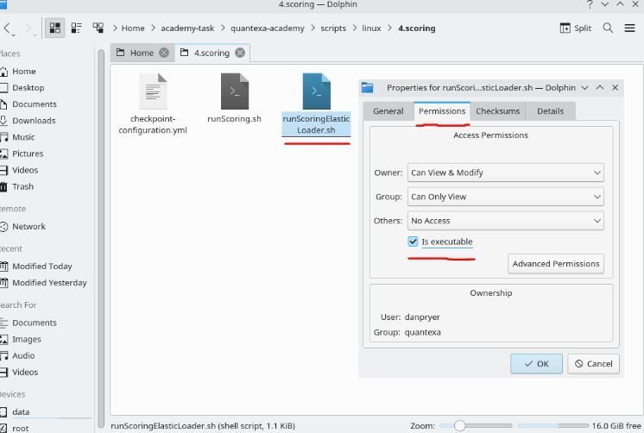Open Music in Places sidebar
This screenshot has height=433, width=644.
(x=23, y=137)
